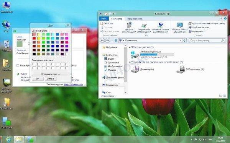This screenshot has height=143, width=230.
Task: Refresh the Компьютер address bar
Action: pos(184,41)
